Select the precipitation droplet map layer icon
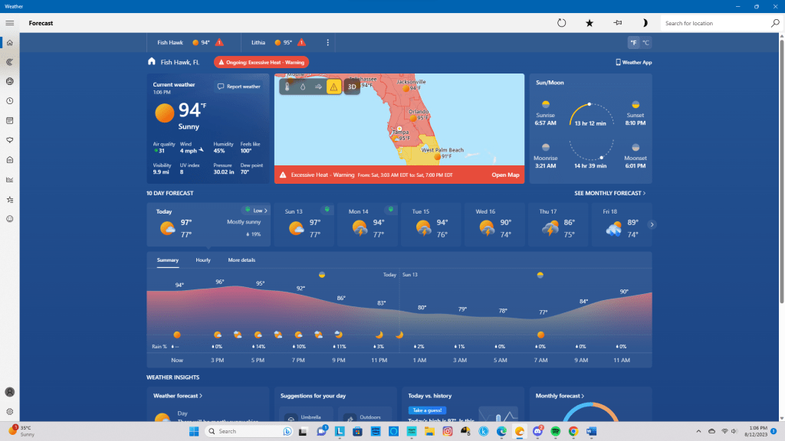 [x=303, y=87]
